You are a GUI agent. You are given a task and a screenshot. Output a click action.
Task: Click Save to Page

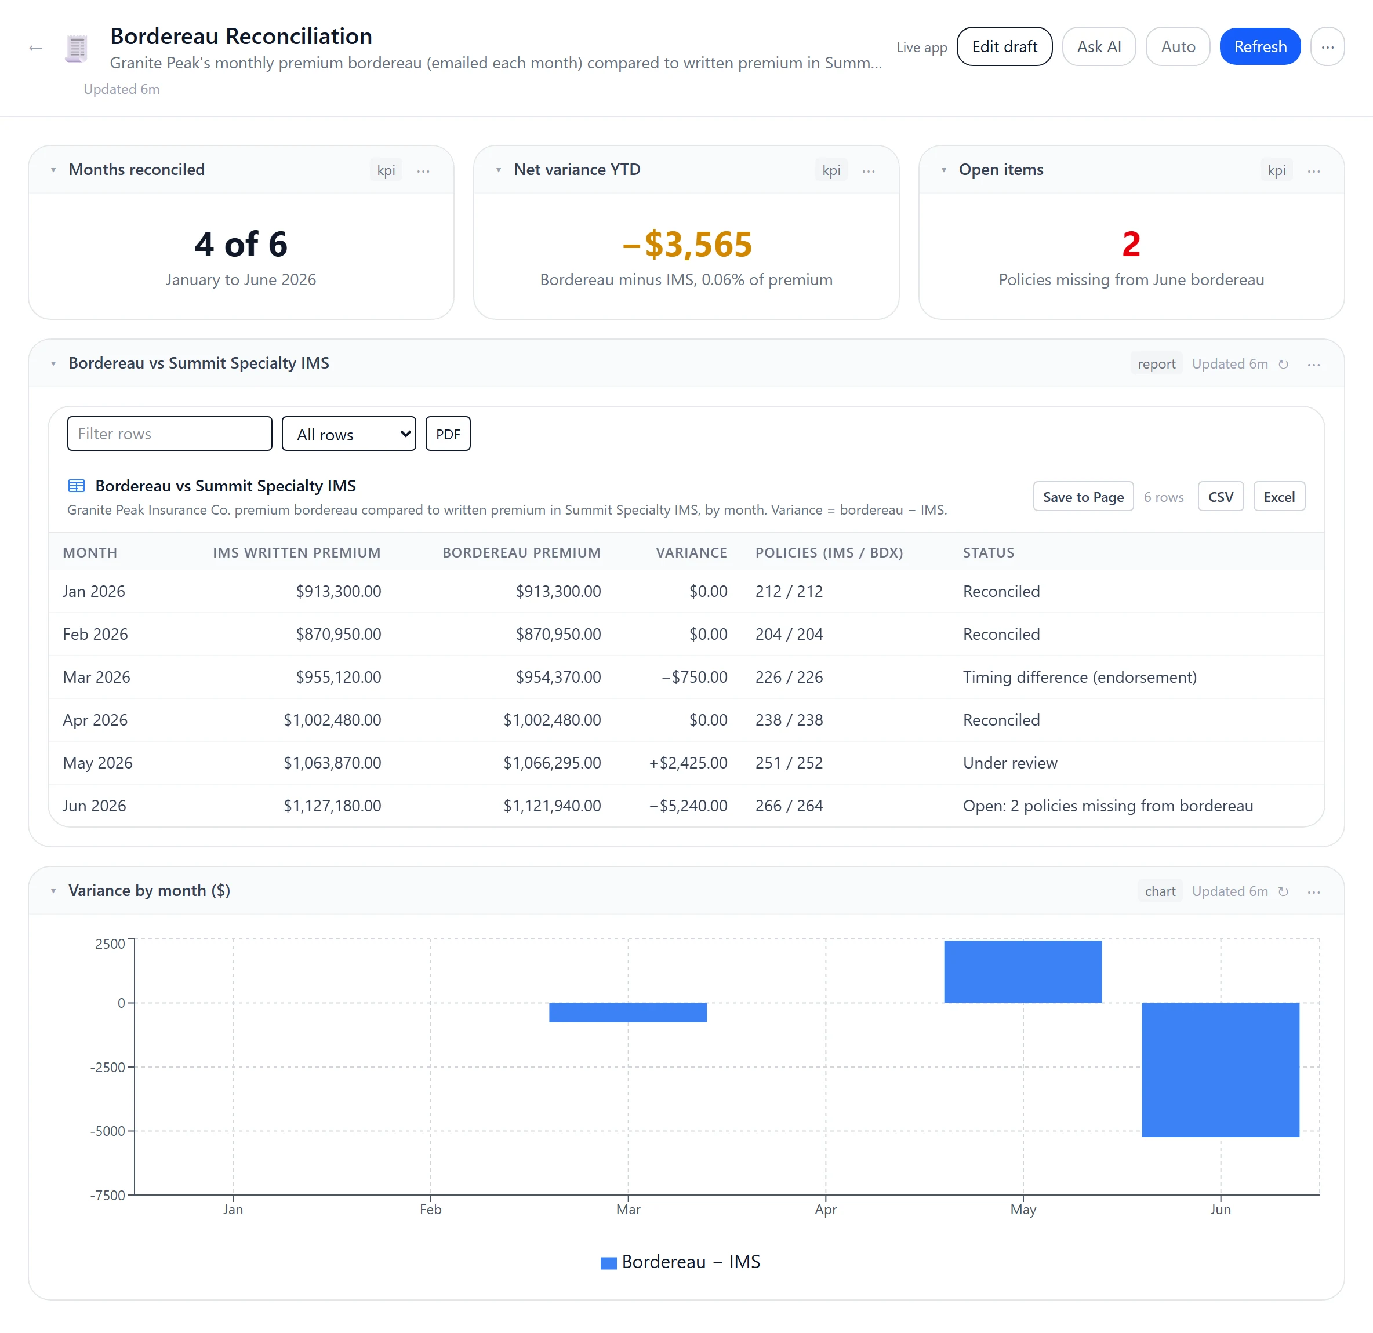click(x=1083, y=496)
